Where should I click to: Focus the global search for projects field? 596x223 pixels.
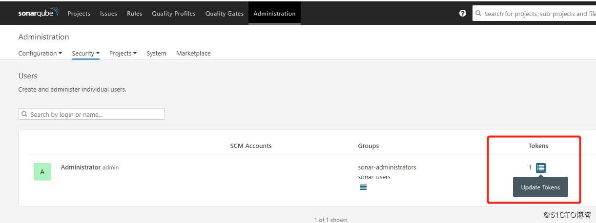coord(534,13)
